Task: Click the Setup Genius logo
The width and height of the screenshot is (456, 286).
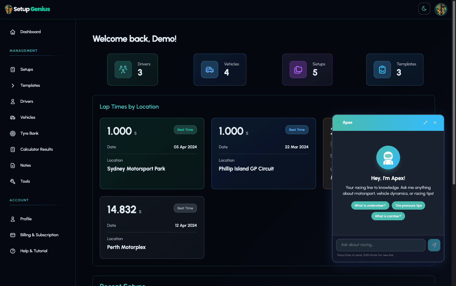Action: coord(28,9)
